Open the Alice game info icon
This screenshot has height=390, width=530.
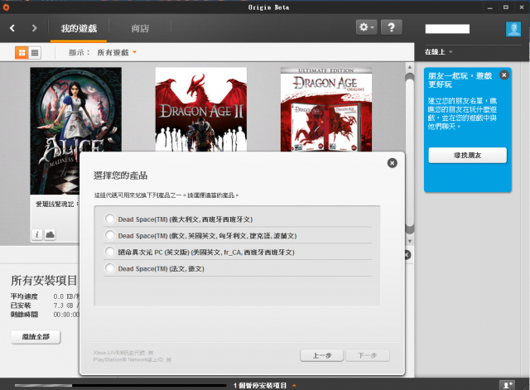pos(36,234)
